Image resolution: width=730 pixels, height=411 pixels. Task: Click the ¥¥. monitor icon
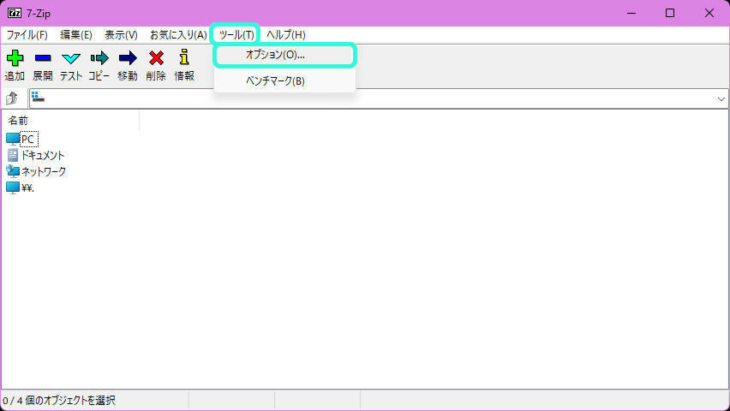pyautogui.click(x=13, y=188)
